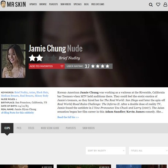Click Add To Favorites button

[47, 66]
